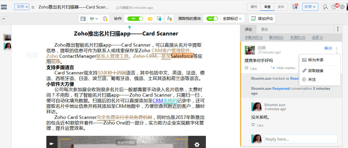Click the Reply here input field

301,139
